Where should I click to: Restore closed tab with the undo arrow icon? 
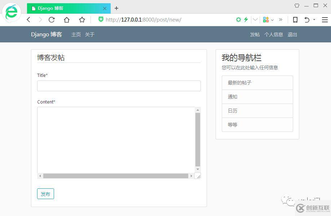[x=307, y=20]
